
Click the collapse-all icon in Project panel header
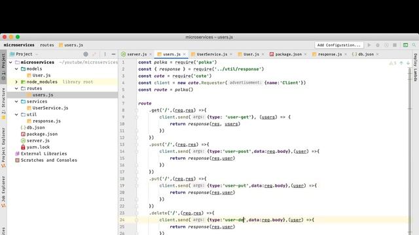94,54
